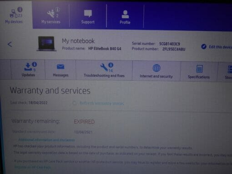Screen dimensions: 232x174
Task: Open Register an HP Care Pack link
Action: point(32,167)
